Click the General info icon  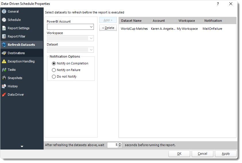point(4,11)
